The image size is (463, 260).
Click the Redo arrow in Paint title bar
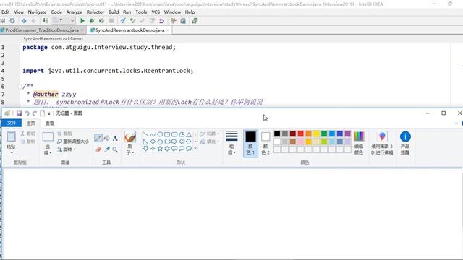click(x=35, y=113)
